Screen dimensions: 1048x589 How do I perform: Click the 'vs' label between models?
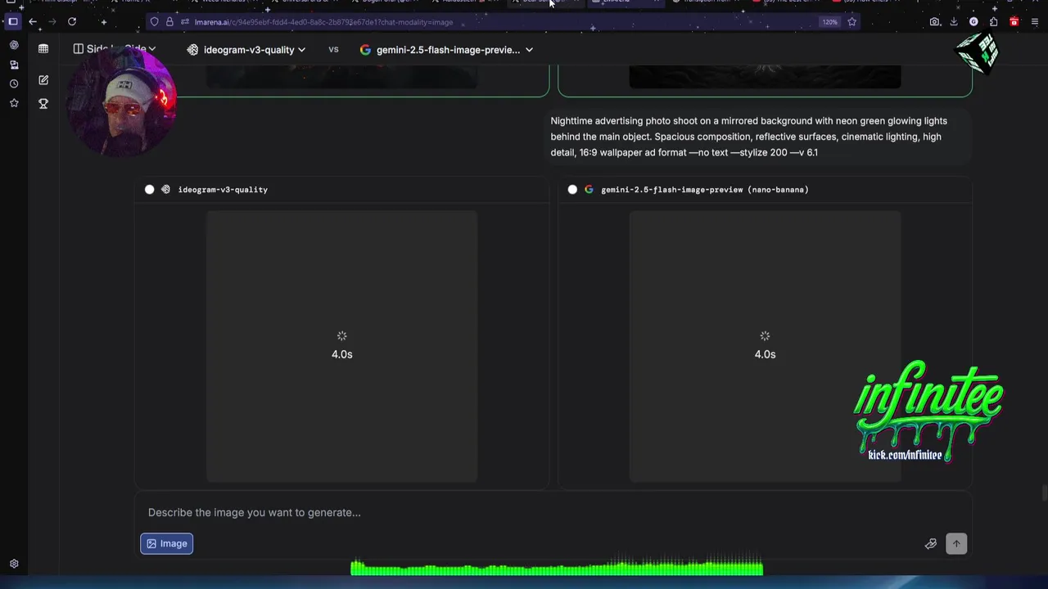333,50
